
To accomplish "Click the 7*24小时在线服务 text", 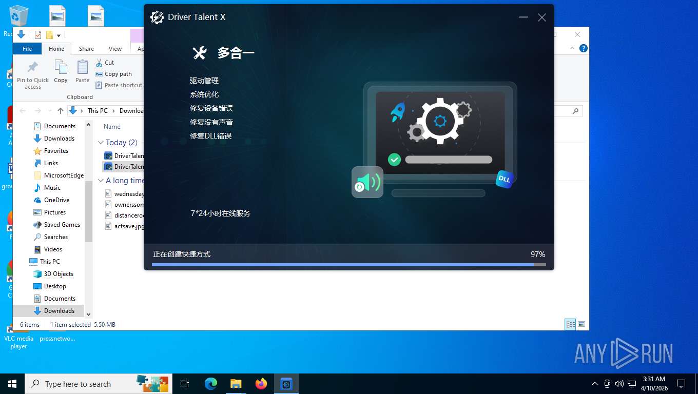I will [x=220, y=213].
